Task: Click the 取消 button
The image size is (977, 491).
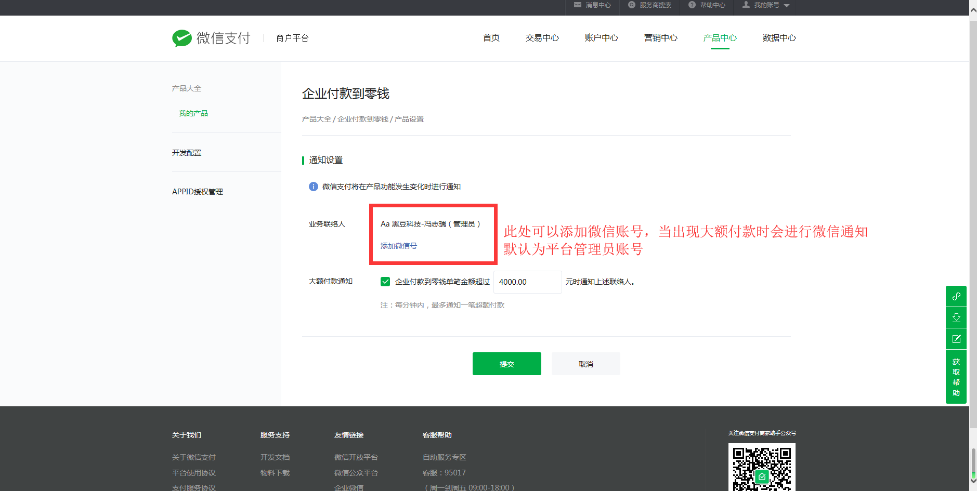Action: pos(586,364)
